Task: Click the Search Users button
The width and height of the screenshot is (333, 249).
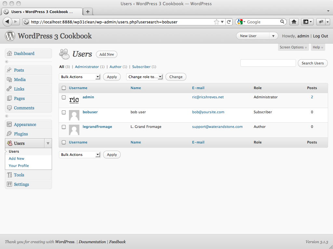Action: click(x=313, y=63)
